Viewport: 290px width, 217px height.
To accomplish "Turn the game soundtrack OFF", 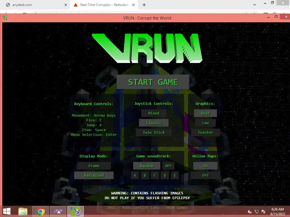I will (x=168, y=166).
